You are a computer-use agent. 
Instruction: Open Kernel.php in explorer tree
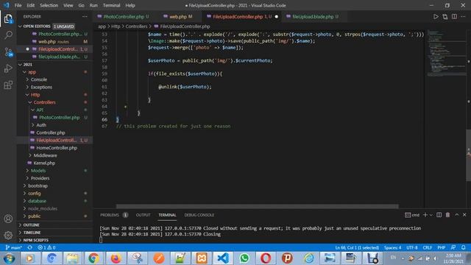point(55,163)
